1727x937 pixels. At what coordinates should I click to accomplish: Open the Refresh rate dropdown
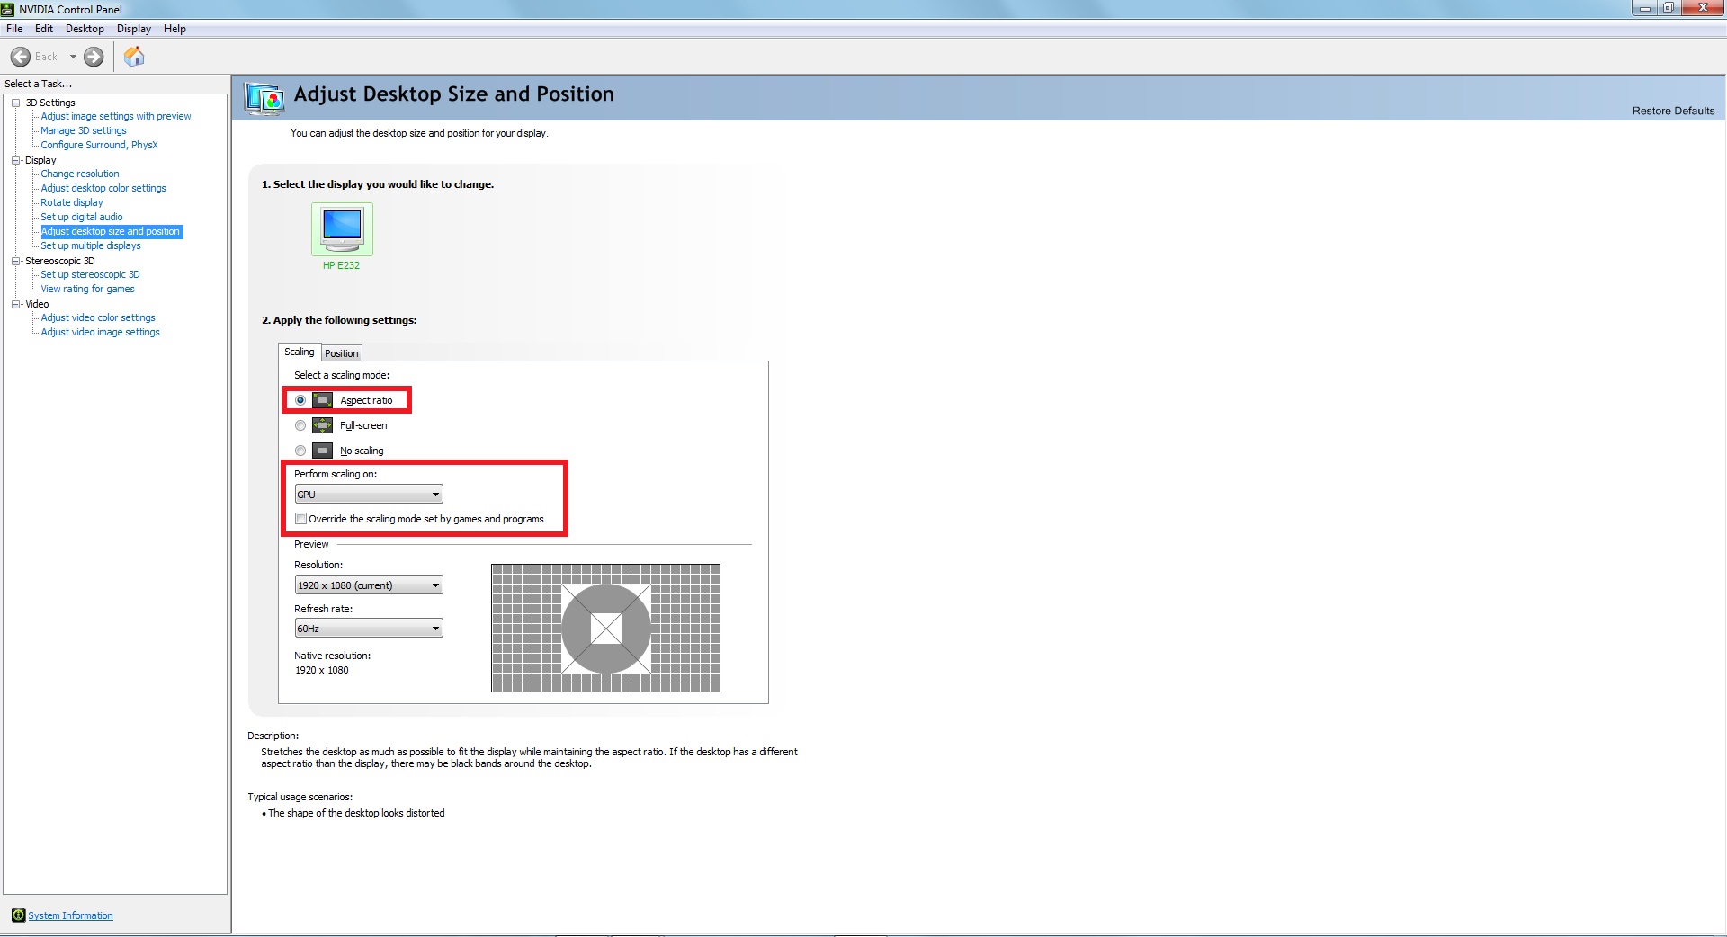coord(369,629)
